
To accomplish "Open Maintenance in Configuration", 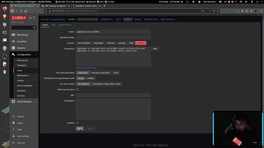I will pyautogui.click(x=23, y=76).
